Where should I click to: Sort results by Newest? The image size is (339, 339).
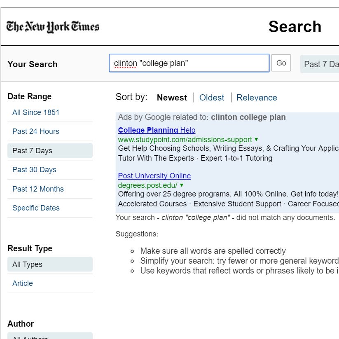tap(172, 98)
